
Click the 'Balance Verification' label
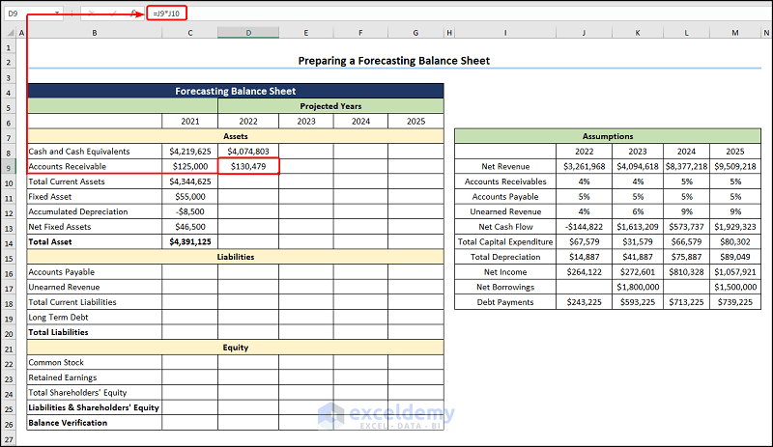68,423
